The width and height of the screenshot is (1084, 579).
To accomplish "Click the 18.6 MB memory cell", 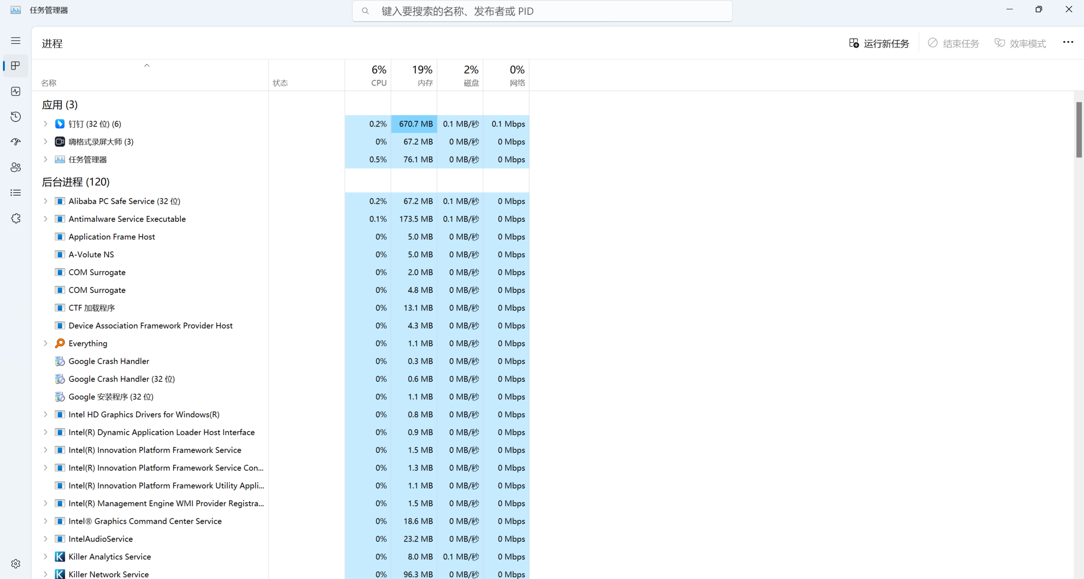I will pyautogui.click(x=414, y=521).
